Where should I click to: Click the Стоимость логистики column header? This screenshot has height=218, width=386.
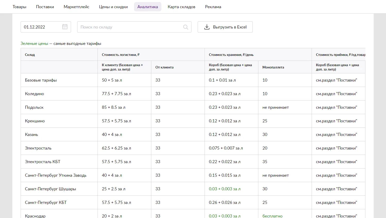tap(121, 55)
